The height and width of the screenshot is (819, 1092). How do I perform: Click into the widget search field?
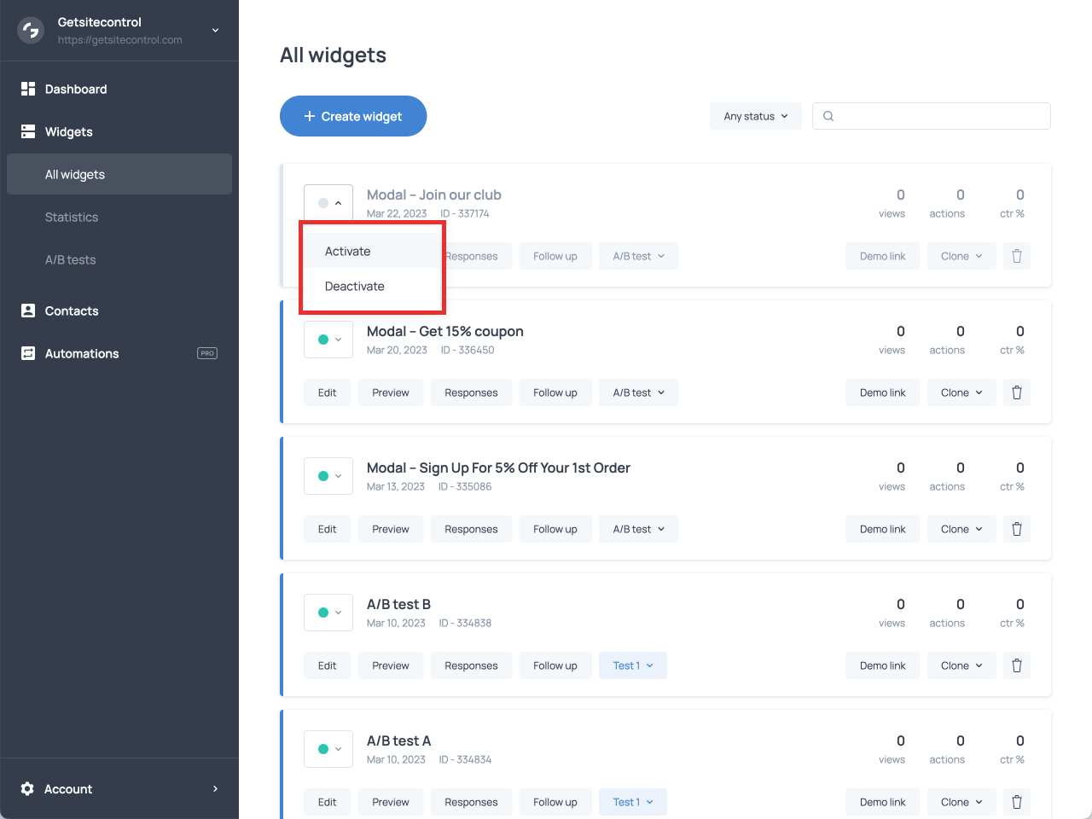(938, 116)
